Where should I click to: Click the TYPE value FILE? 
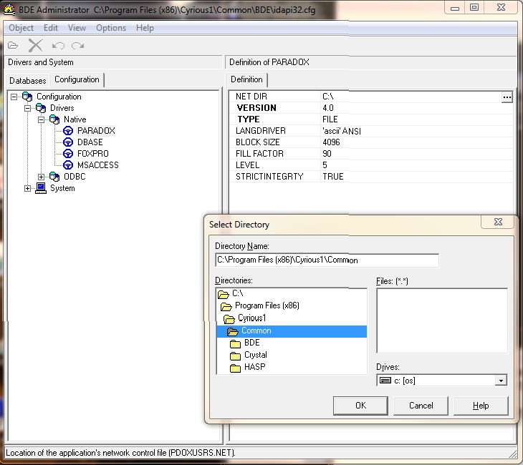pos(330,119)
